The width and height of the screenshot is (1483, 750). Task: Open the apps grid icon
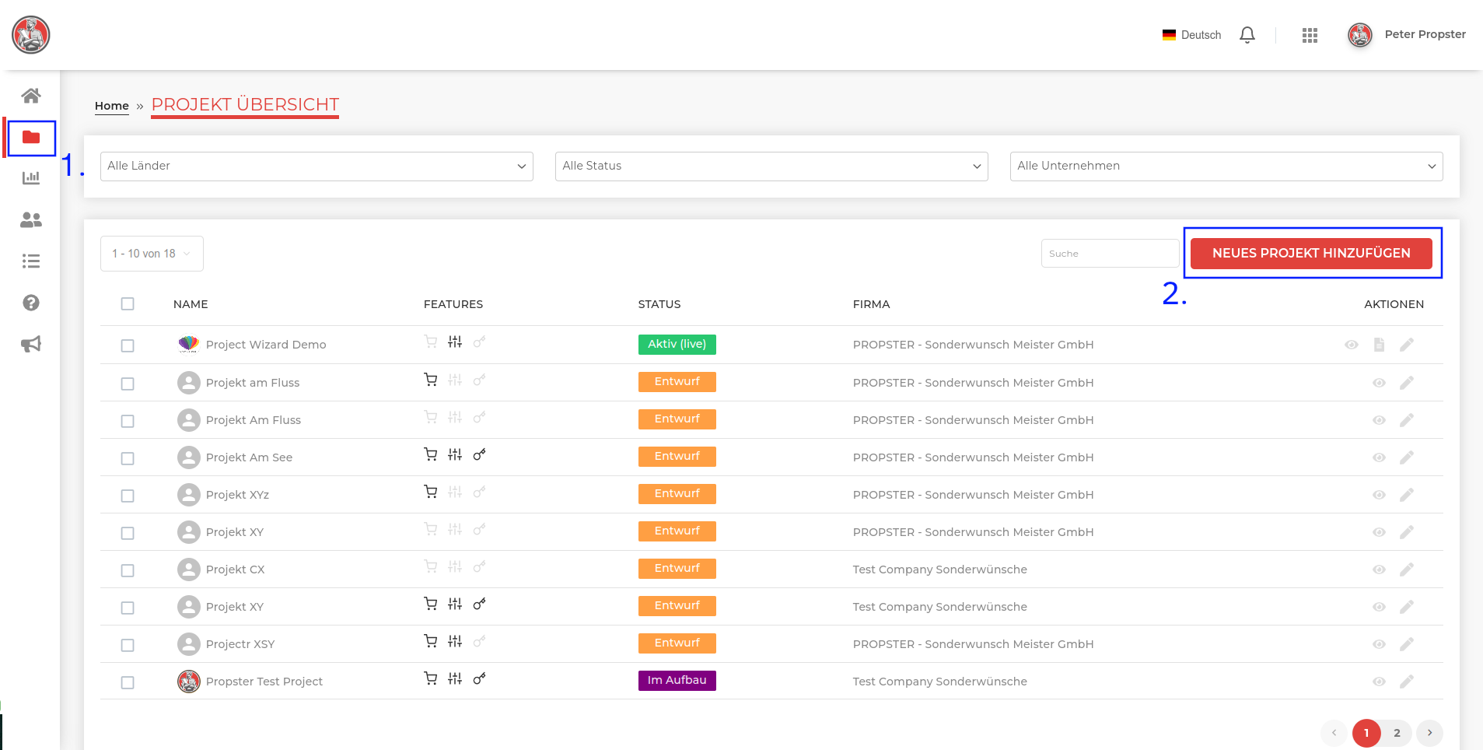pos(1310,35)
